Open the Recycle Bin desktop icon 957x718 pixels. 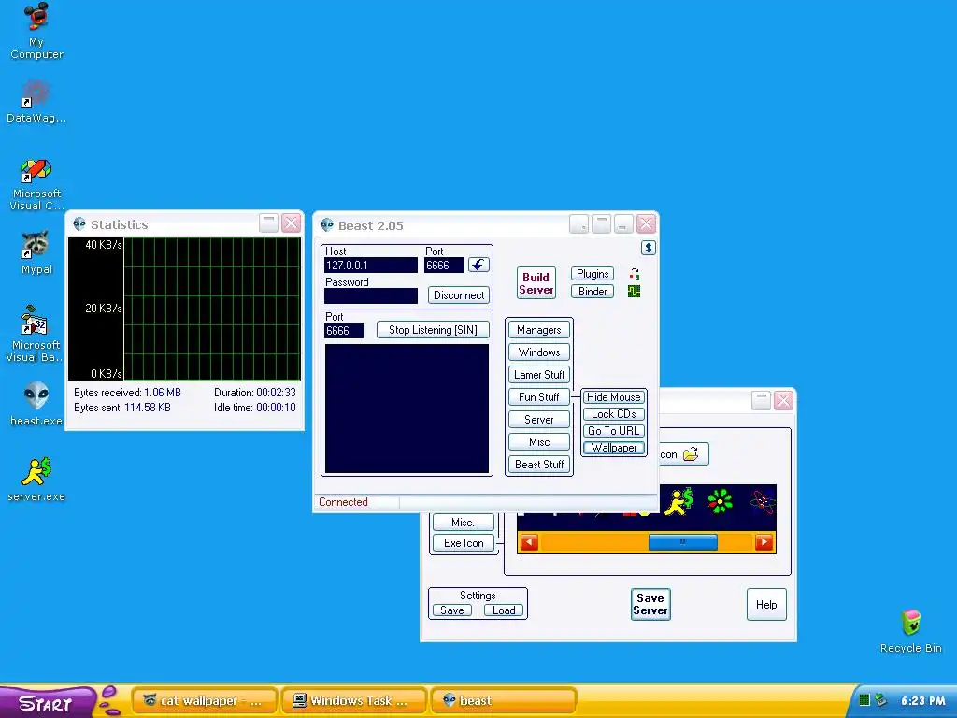coord(910,631)
